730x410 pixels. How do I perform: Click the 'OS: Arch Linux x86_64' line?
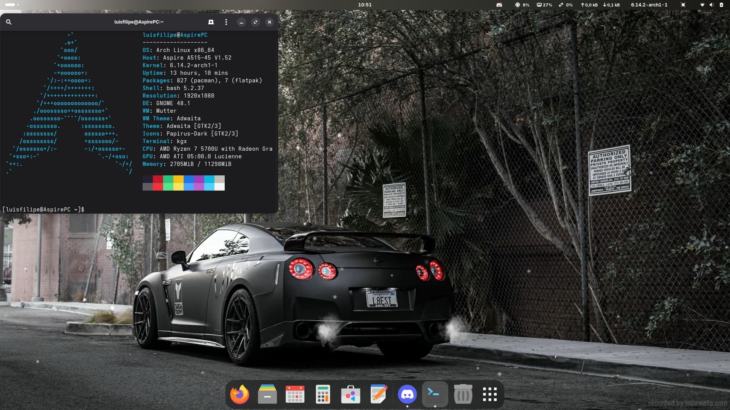178,50
